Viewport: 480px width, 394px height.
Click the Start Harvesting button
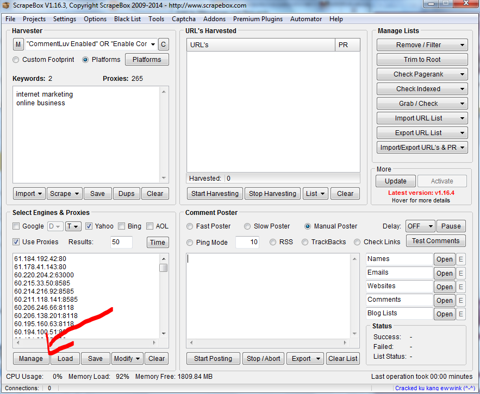[215, 194]
